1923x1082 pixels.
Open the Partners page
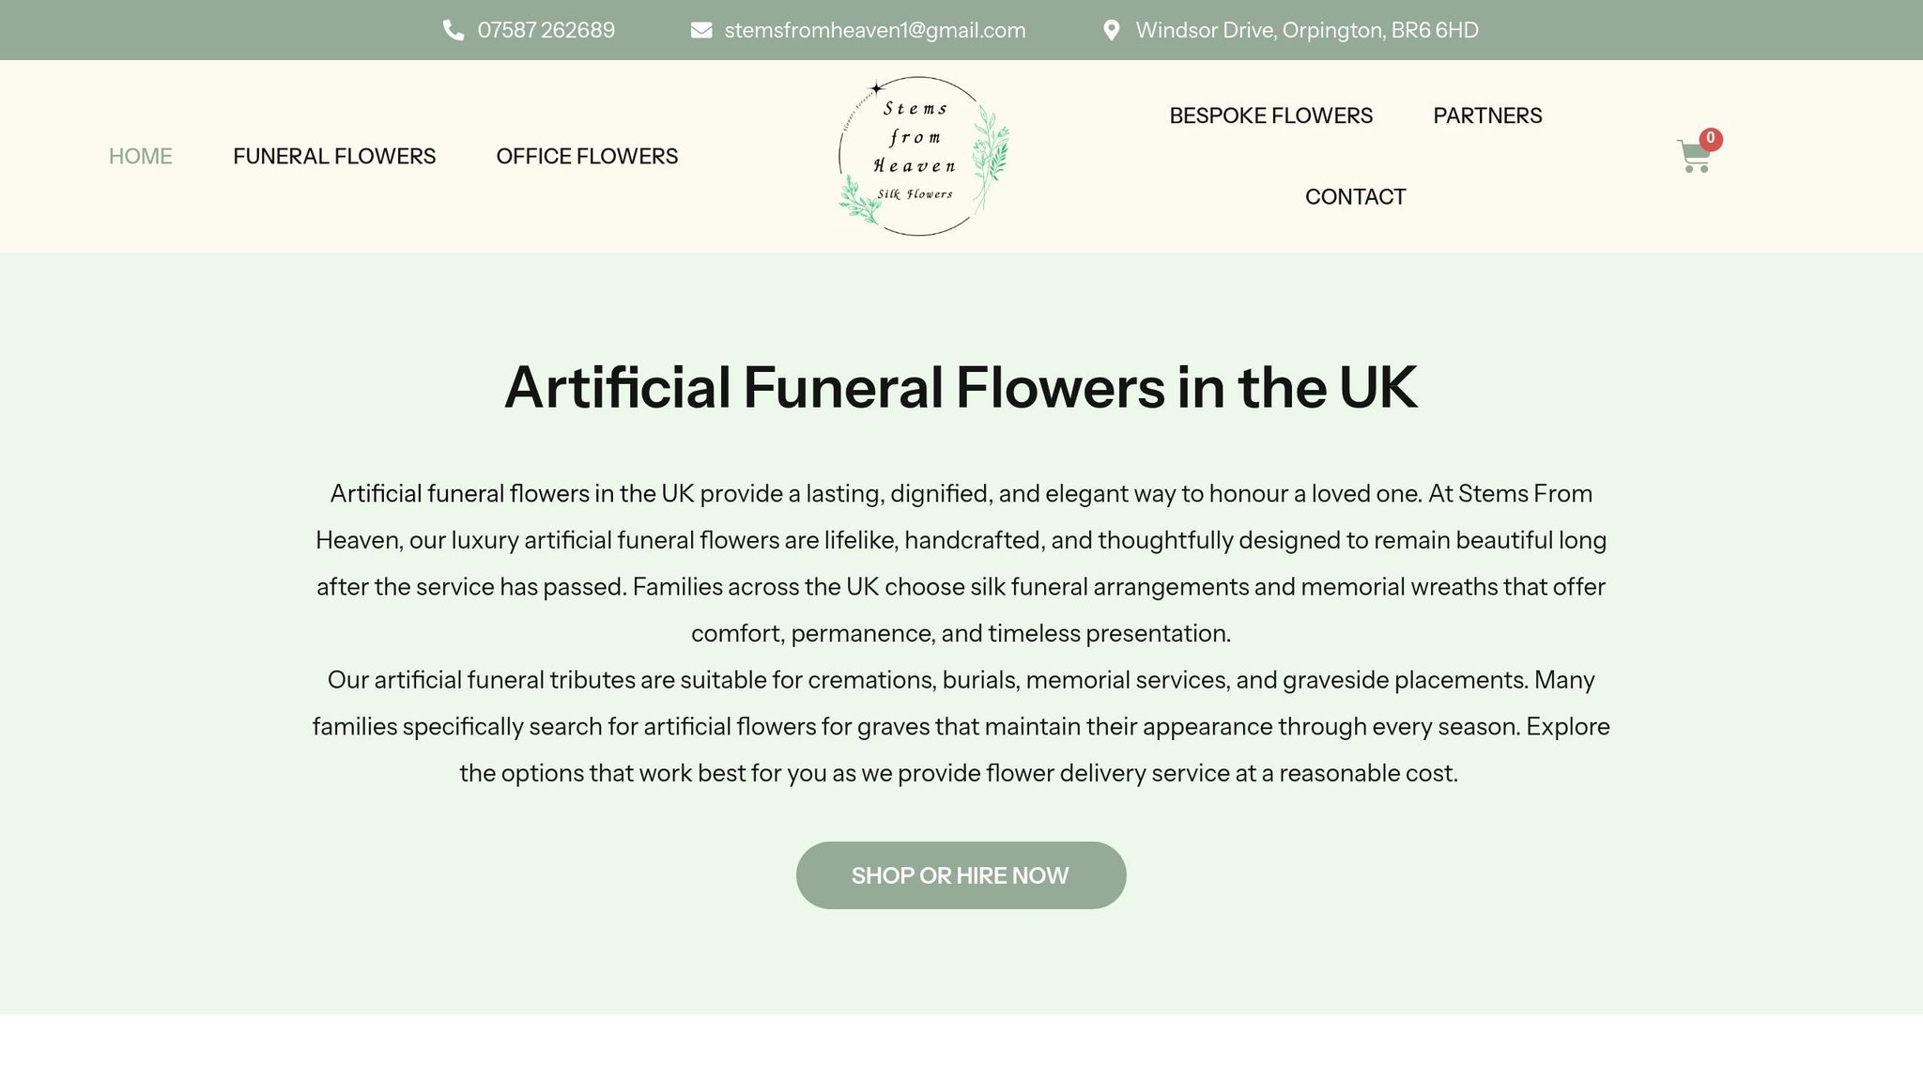click(1487, 116)
